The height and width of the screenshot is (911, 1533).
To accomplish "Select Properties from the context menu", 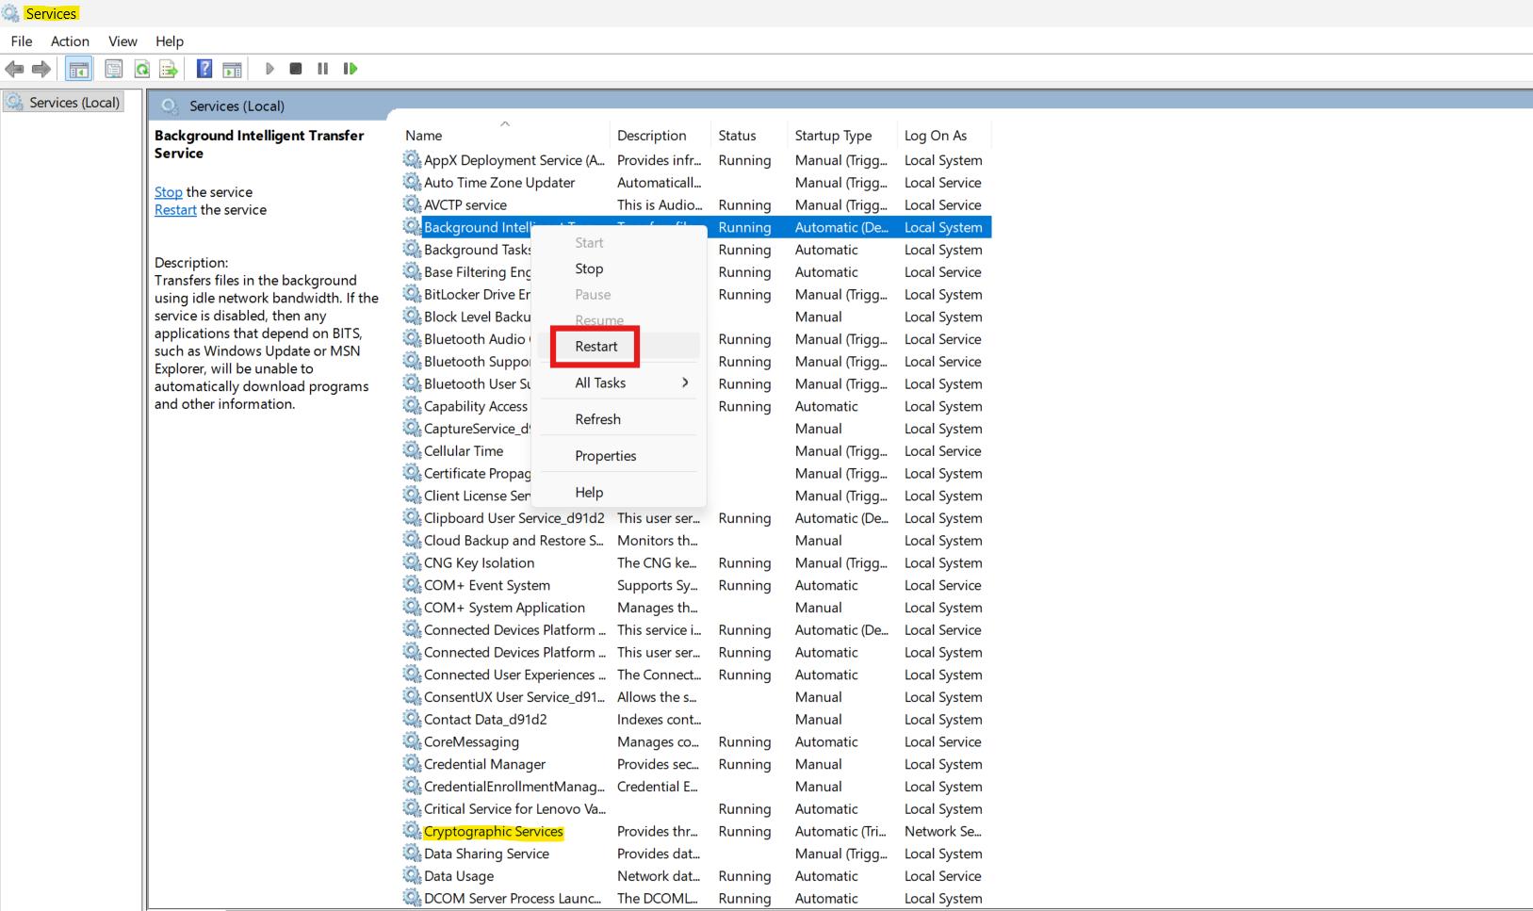I will (x=605, y=456).
